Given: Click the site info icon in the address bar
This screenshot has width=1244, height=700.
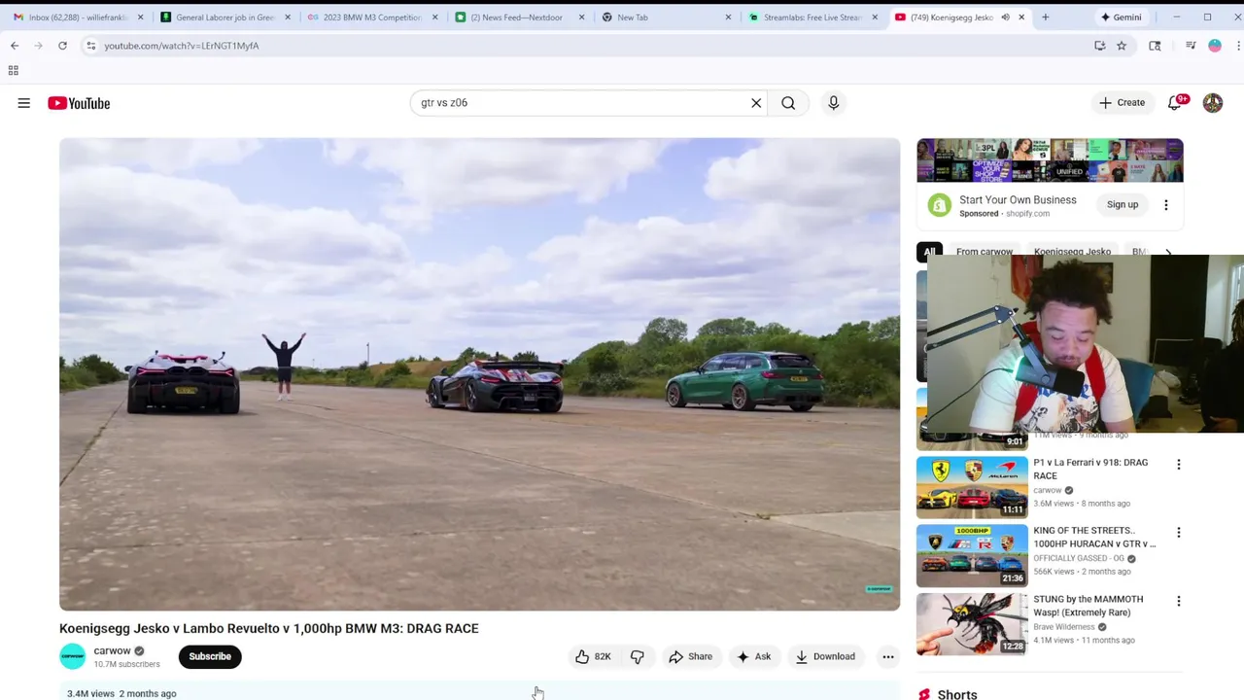Looking at the screenshot, I should [x=90, y=46].
